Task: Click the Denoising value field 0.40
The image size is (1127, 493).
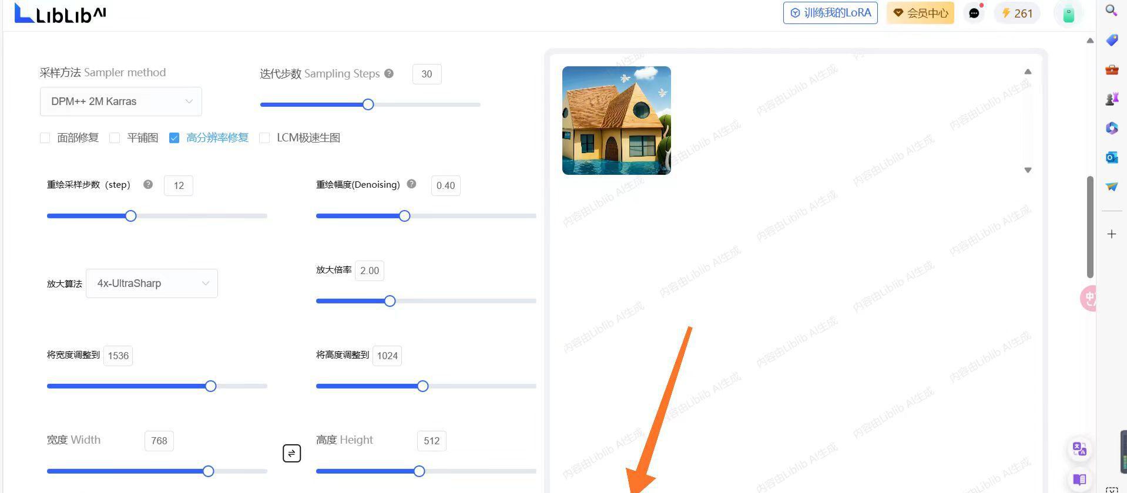Action: (x=445, y=185)
